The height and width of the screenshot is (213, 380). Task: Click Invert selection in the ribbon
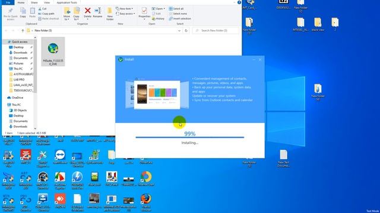coord(180,18)
